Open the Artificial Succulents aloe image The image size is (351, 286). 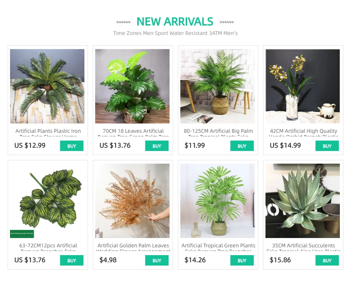(x=303, y=201)
